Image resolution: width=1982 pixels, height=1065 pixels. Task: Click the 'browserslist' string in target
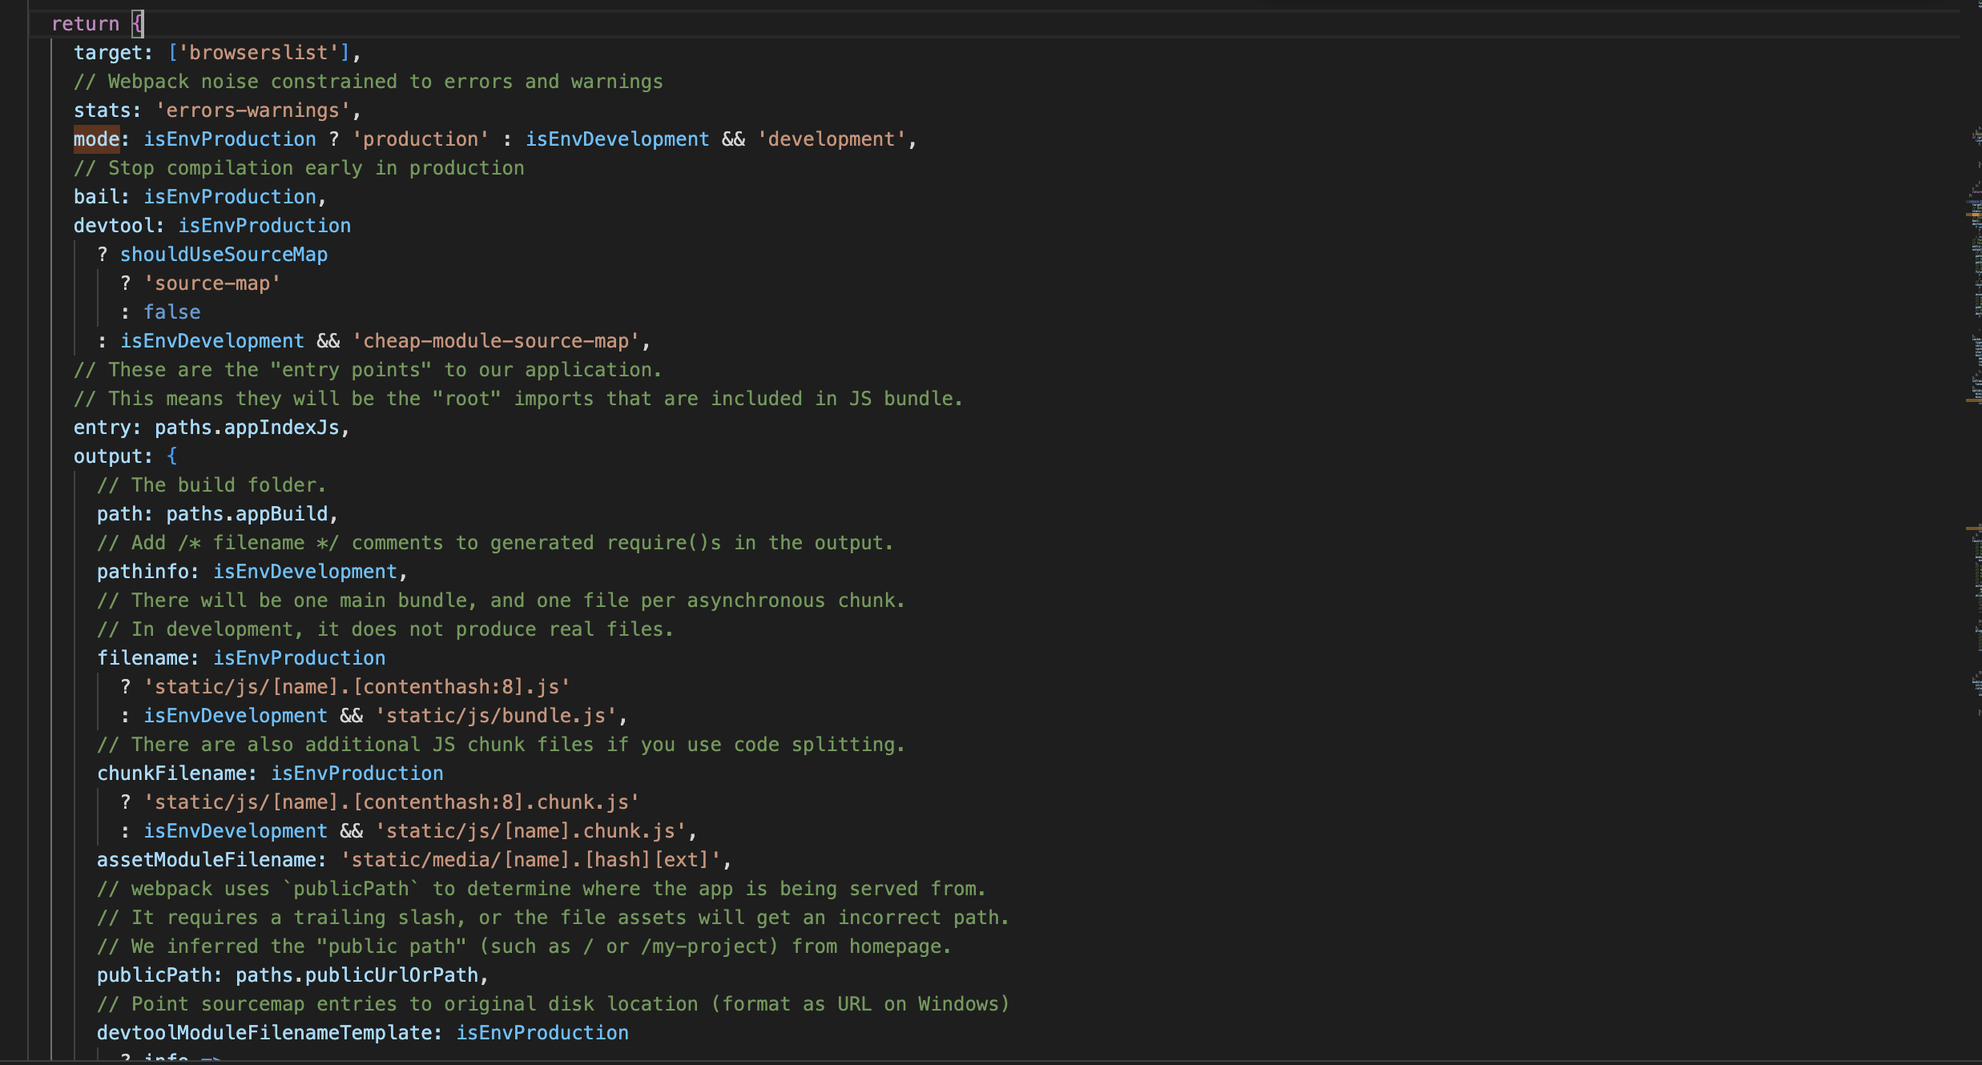click(x=259, y=53)
